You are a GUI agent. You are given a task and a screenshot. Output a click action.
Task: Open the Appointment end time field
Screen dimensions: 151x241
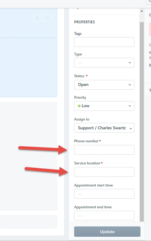pos(104,216)
